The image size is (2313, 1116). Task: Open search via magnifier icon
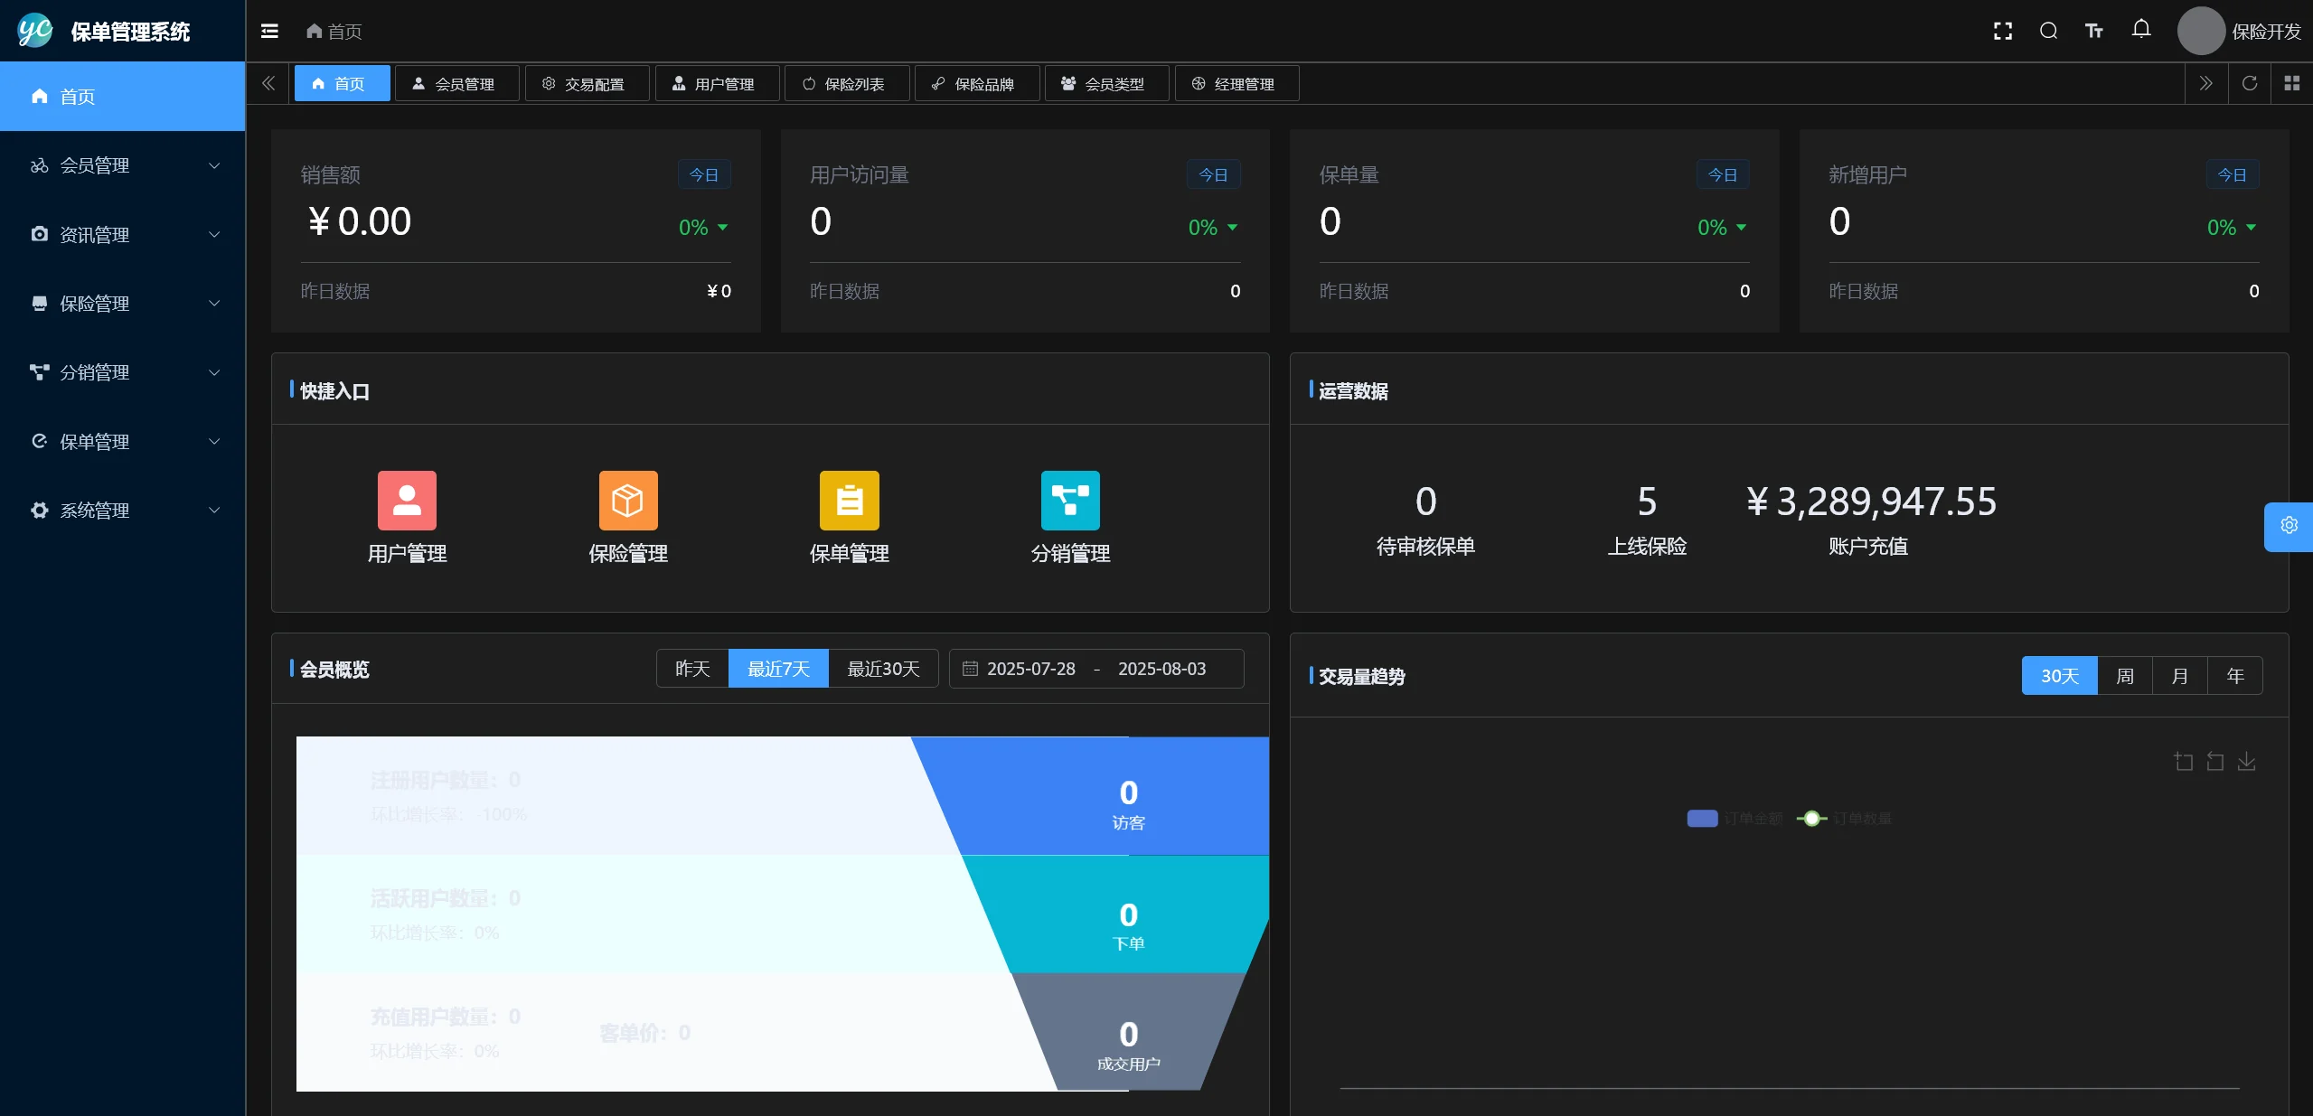pyautogui.click(x=2048, y=32)
